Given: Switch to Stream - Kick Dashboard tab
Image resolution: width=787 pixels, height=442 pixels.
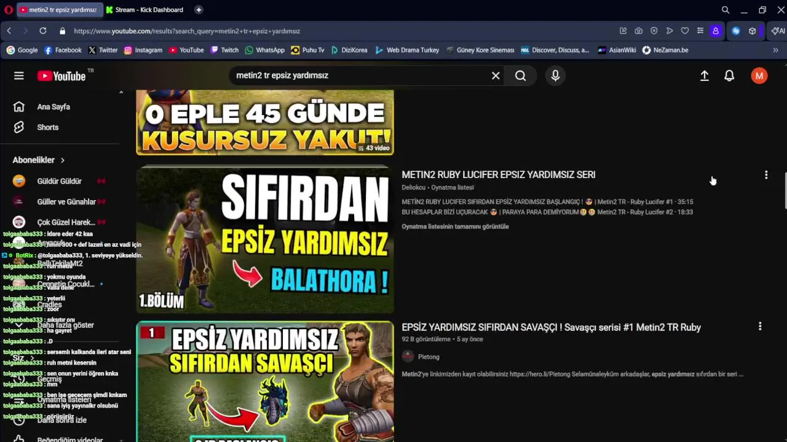Looking at the screenshot, I should (x=144, y=10).
